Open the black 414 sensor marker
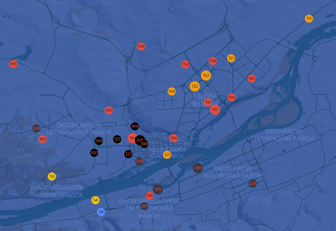This screenshot has height=231, width=336. pos(135,126)
